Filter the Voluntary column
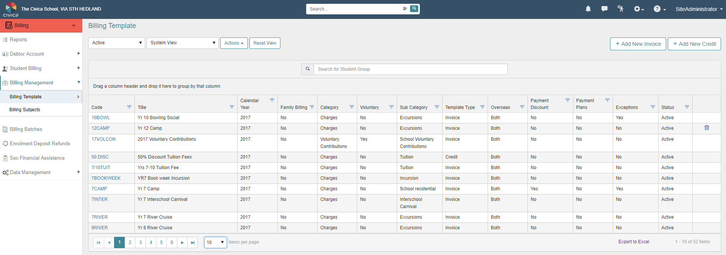This screenshot has height=255, width=726. tap(391, 107)
